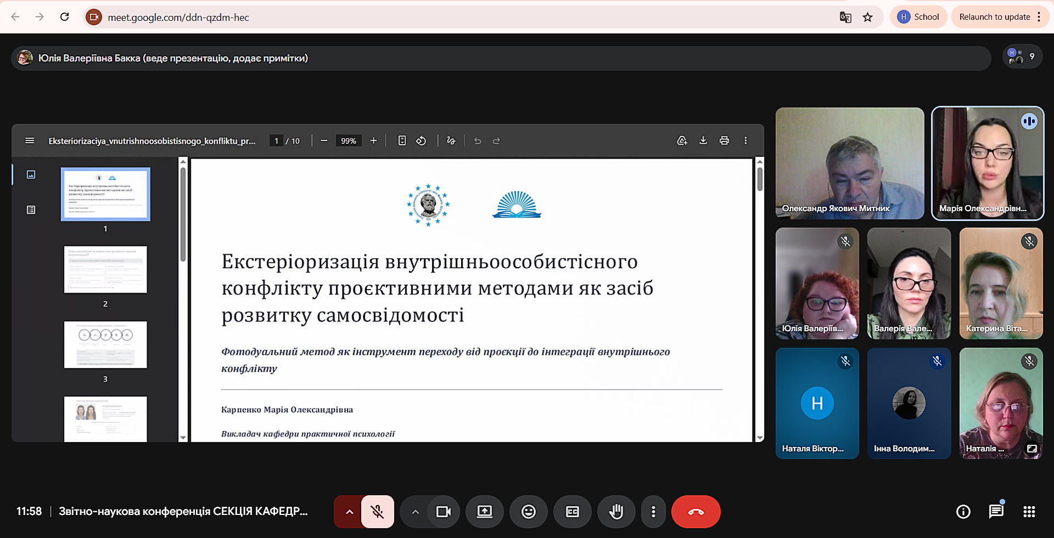Select Інна Володим... participant tile
Screen dimensions: 1054x538
pos(909,404)
